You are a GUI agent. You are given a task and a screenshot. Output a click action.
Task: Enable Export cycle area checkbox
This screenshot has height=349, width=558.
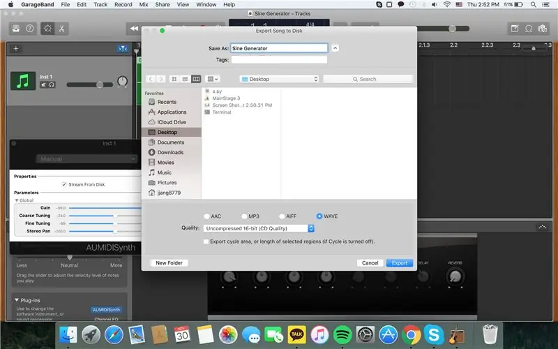point(206,242)
